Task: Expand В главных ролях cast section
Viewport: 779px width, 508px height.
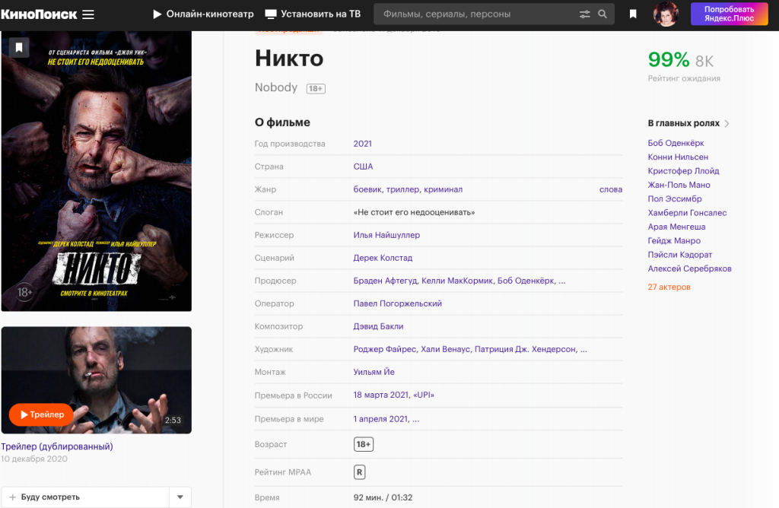Action: (x=688, y=123)
